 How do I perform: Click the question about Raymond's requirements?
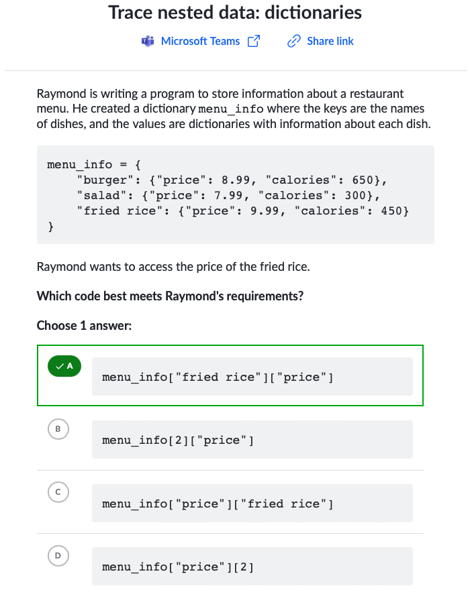pos(170,296)
